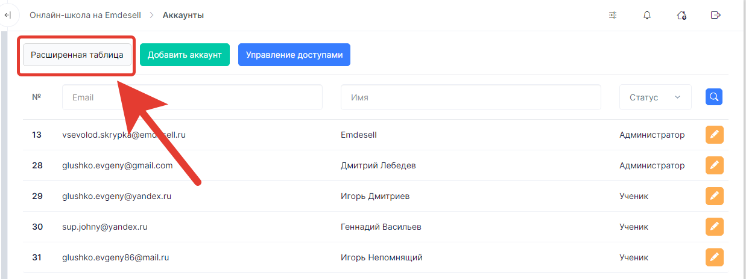Edit Геннадий Васильев account with the pencil icon
The width and height of the screenshot is (746, 279).
[715, 227]
